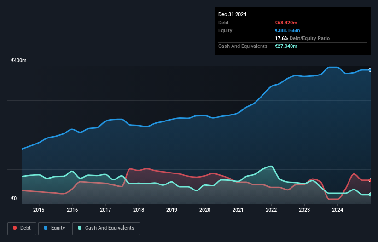Select the red Debt endpoint marker on chart
Screen dimensions: 378x242
pyautogui.click(x=370, y=180)
